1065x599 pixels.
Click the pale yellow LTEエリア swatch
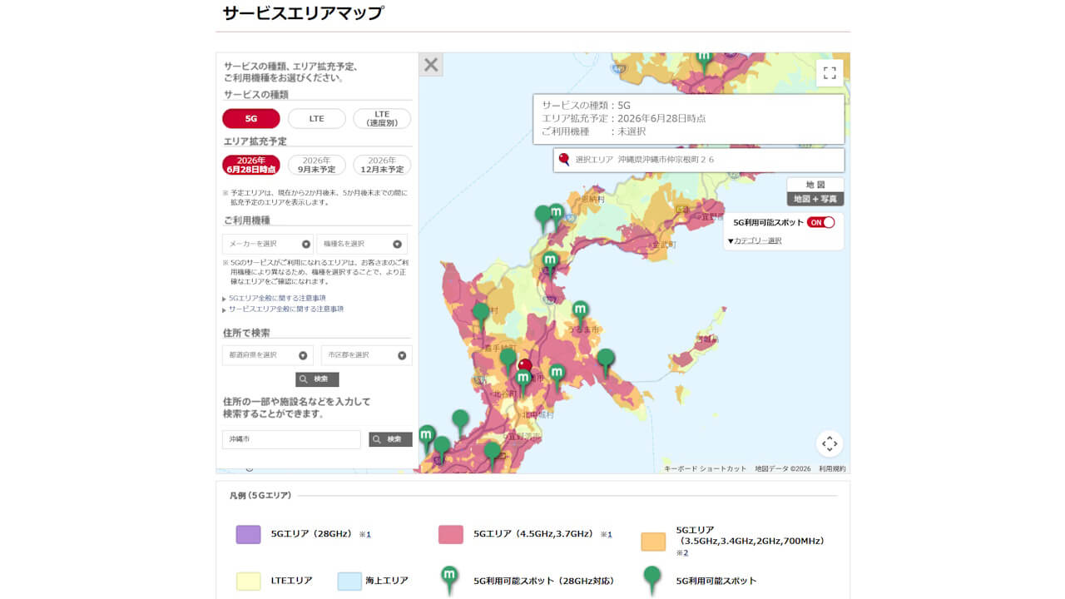click(248, 581)
